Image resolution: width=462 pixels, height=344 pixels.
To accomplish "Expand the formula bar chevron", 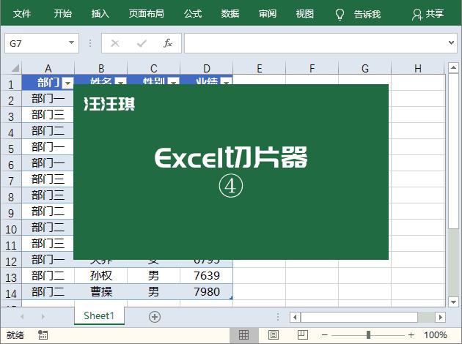I will [x=451, y=42].
